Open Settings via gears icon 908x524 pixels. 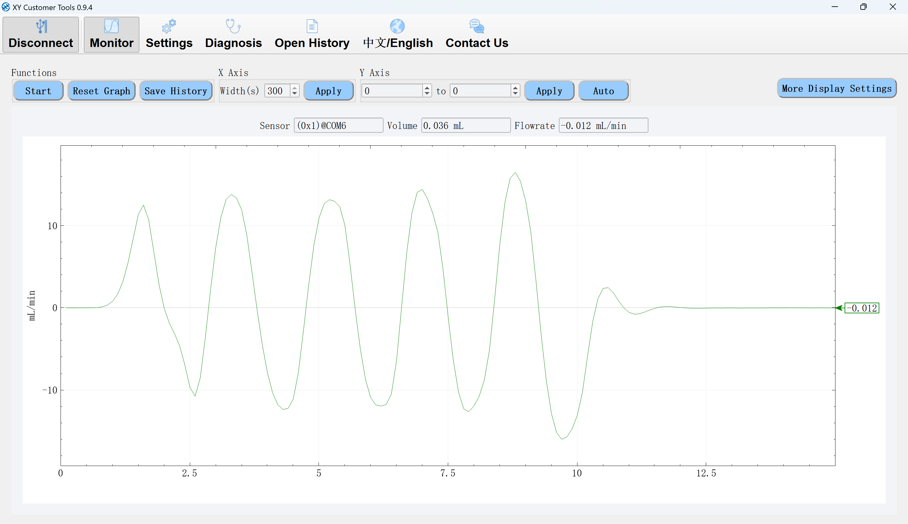[x=169, y=26]
